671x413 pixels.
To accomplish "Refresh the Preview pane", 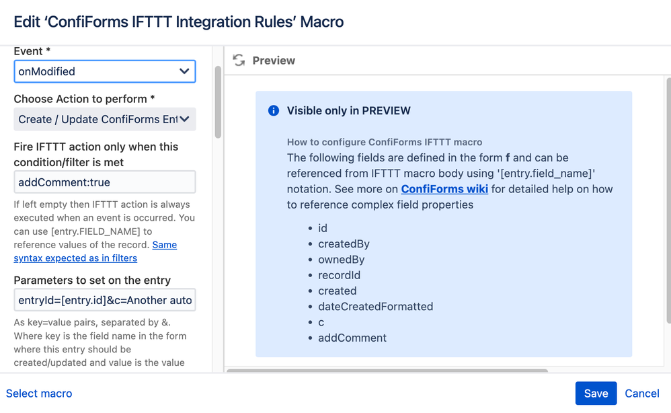I will tap(239, 60).
